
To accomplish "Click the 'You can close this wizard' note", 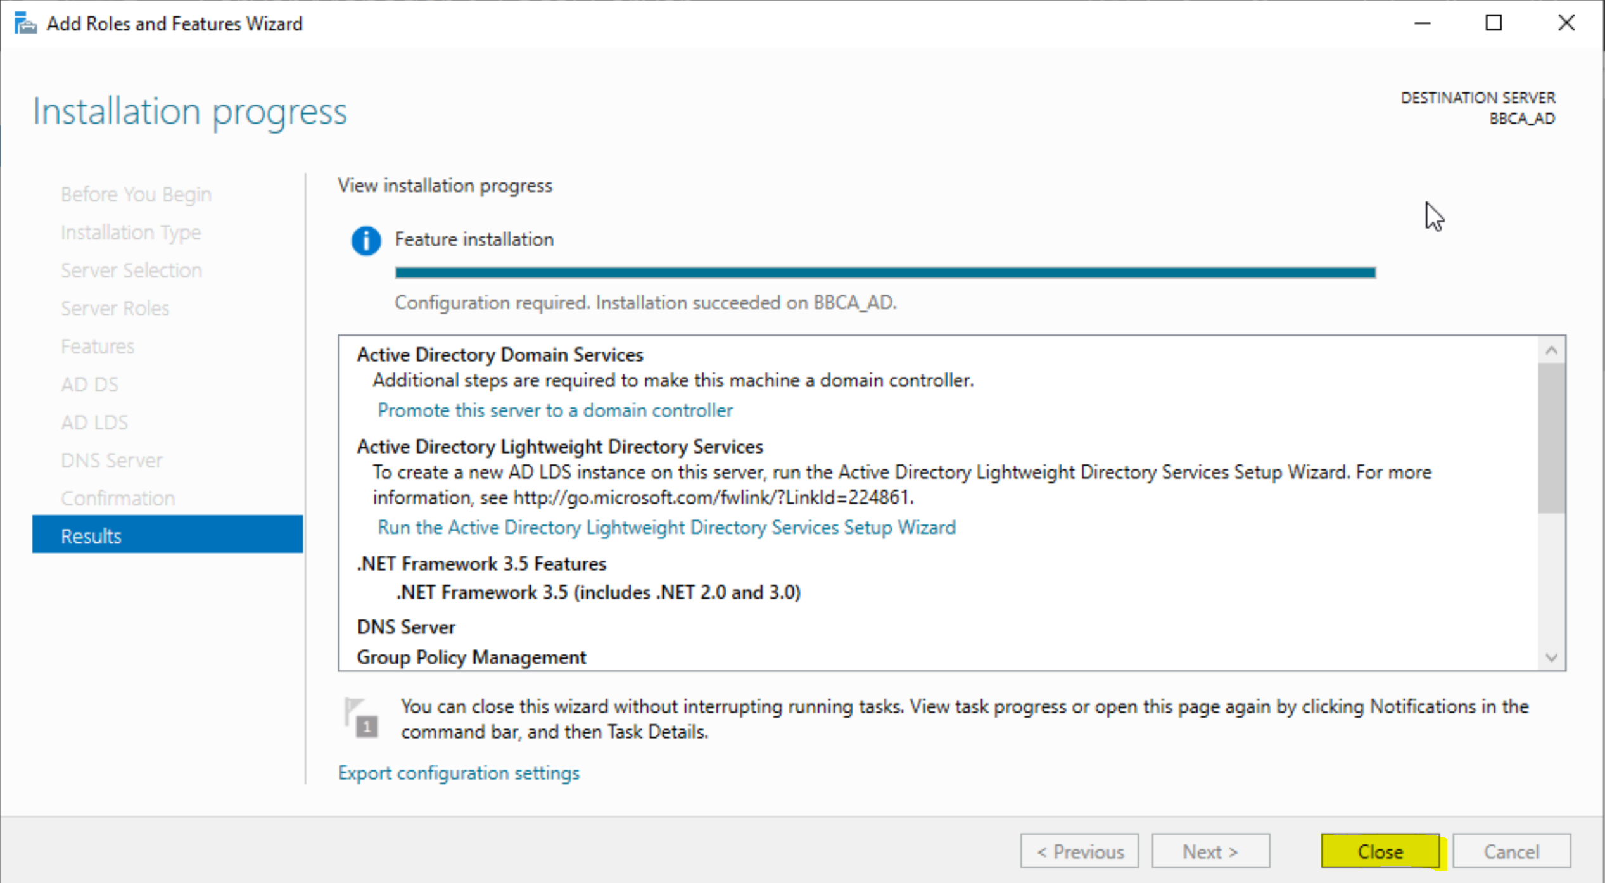I will [x=965, y=719].
